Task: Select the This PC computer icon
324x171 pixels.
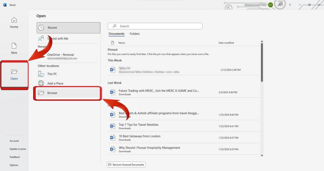Action: click(x=41, y=74)
